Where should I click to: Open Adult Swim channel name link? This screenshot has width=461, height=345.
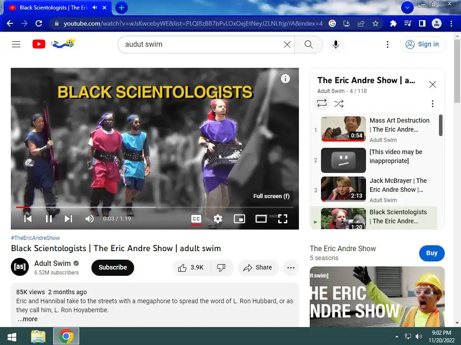coord(52,263)
